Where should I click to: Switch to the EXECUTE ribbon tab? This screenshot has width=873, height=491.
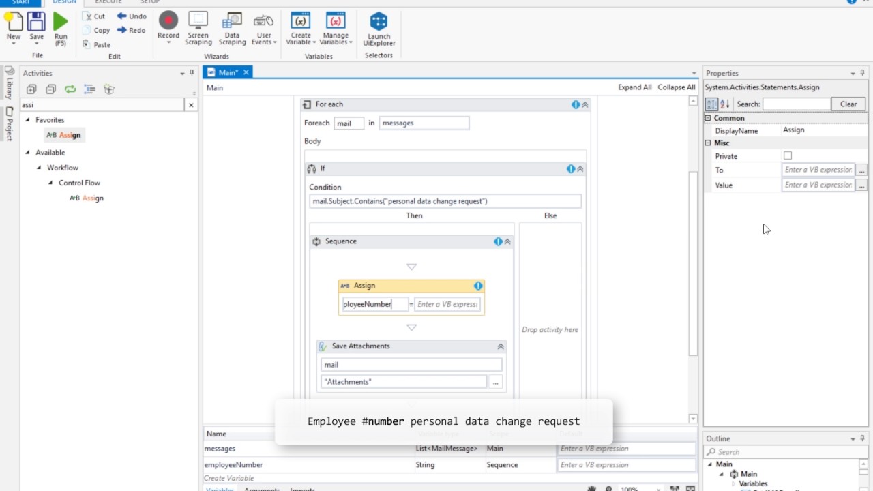[x=108, y=2]
